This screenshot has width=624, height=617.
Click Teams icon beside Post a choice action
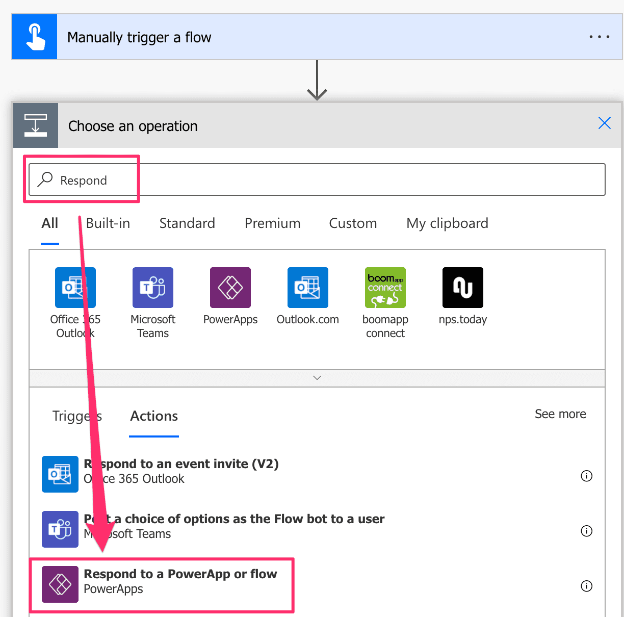[x=60, y=529]
